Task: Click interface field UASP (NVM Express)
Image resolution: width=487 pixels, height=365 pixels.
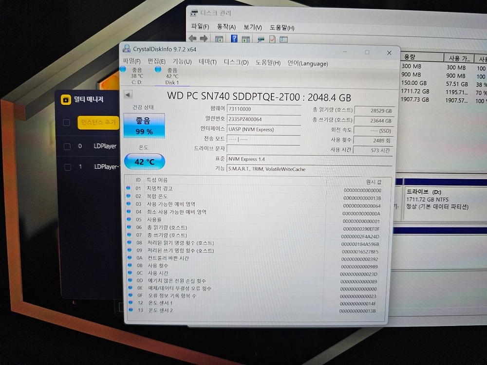Action: click(x=264, y=129)
